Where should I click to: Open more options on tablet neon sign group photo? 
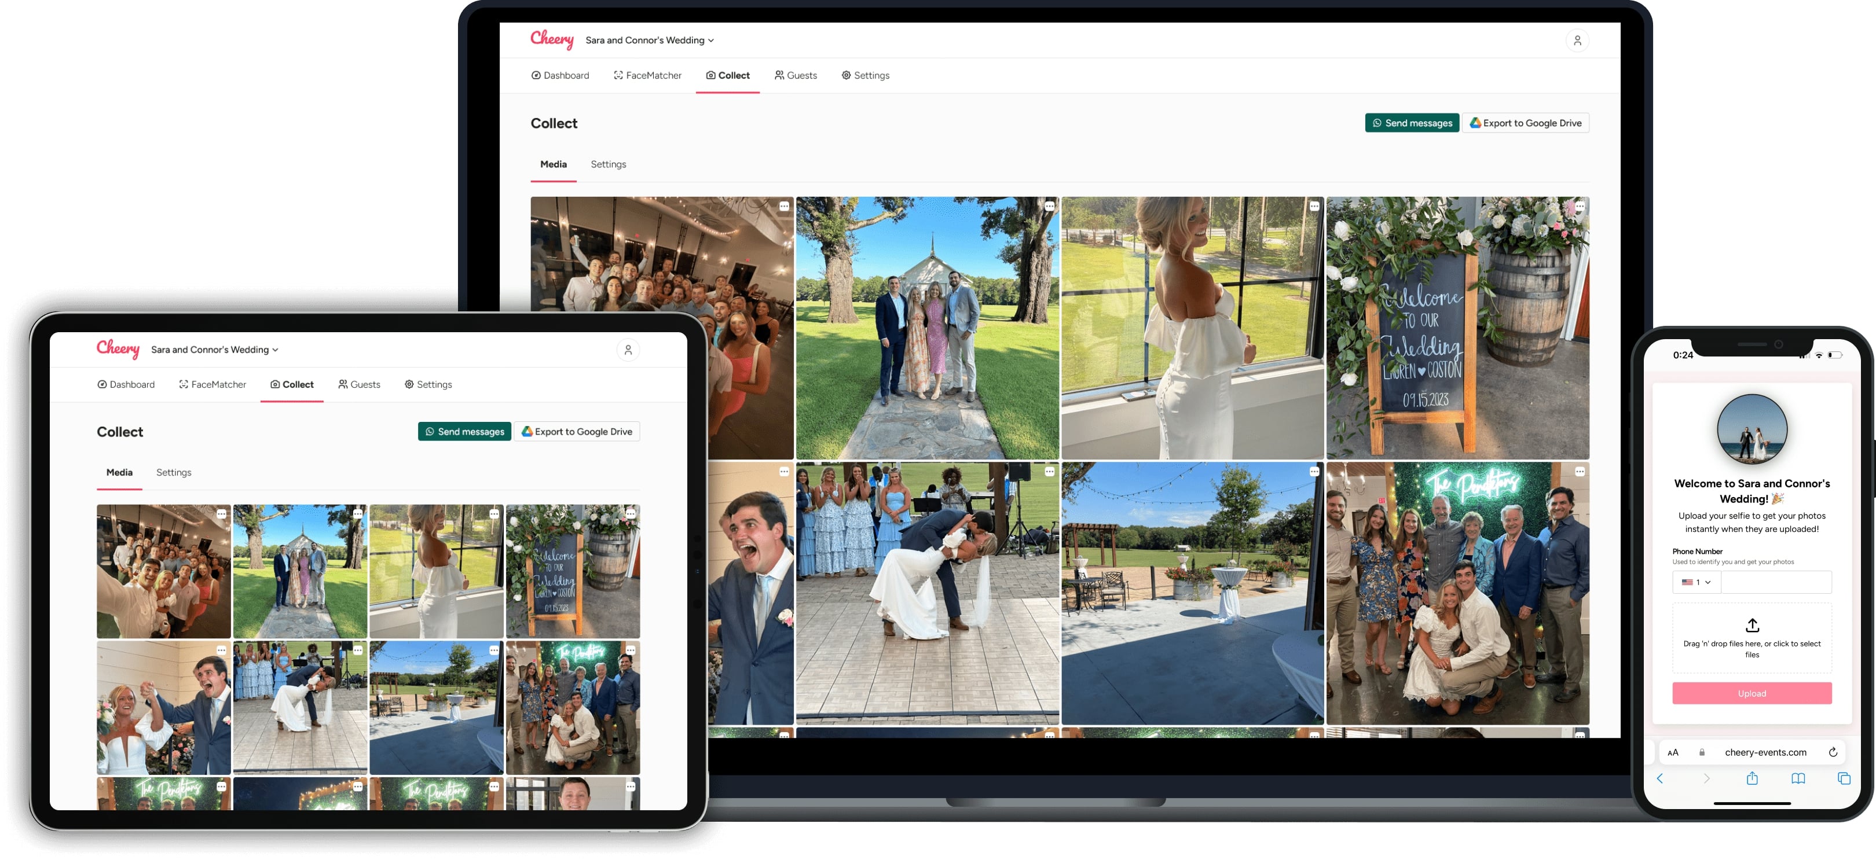point(631,650)
